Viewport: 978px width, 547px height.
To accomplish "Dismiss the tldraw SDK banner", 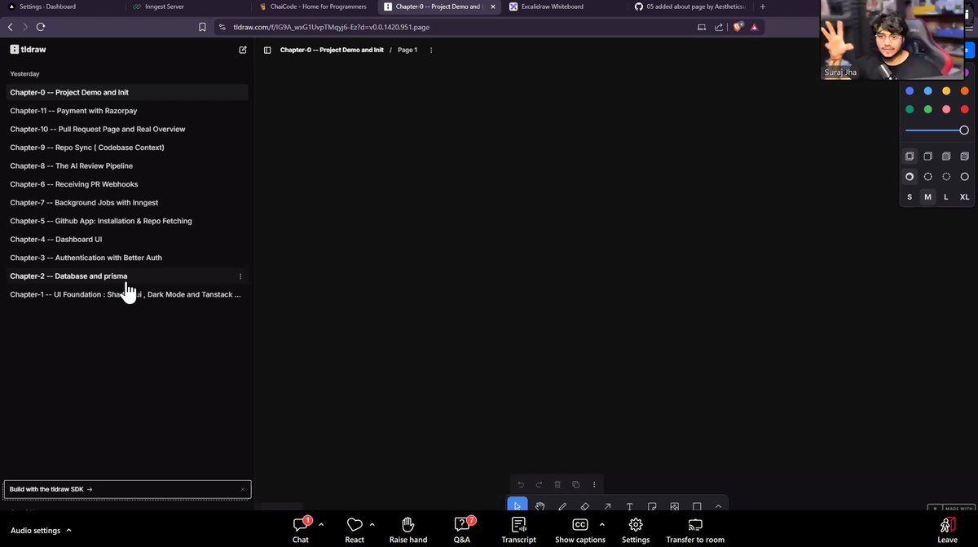I will (243, 489).
